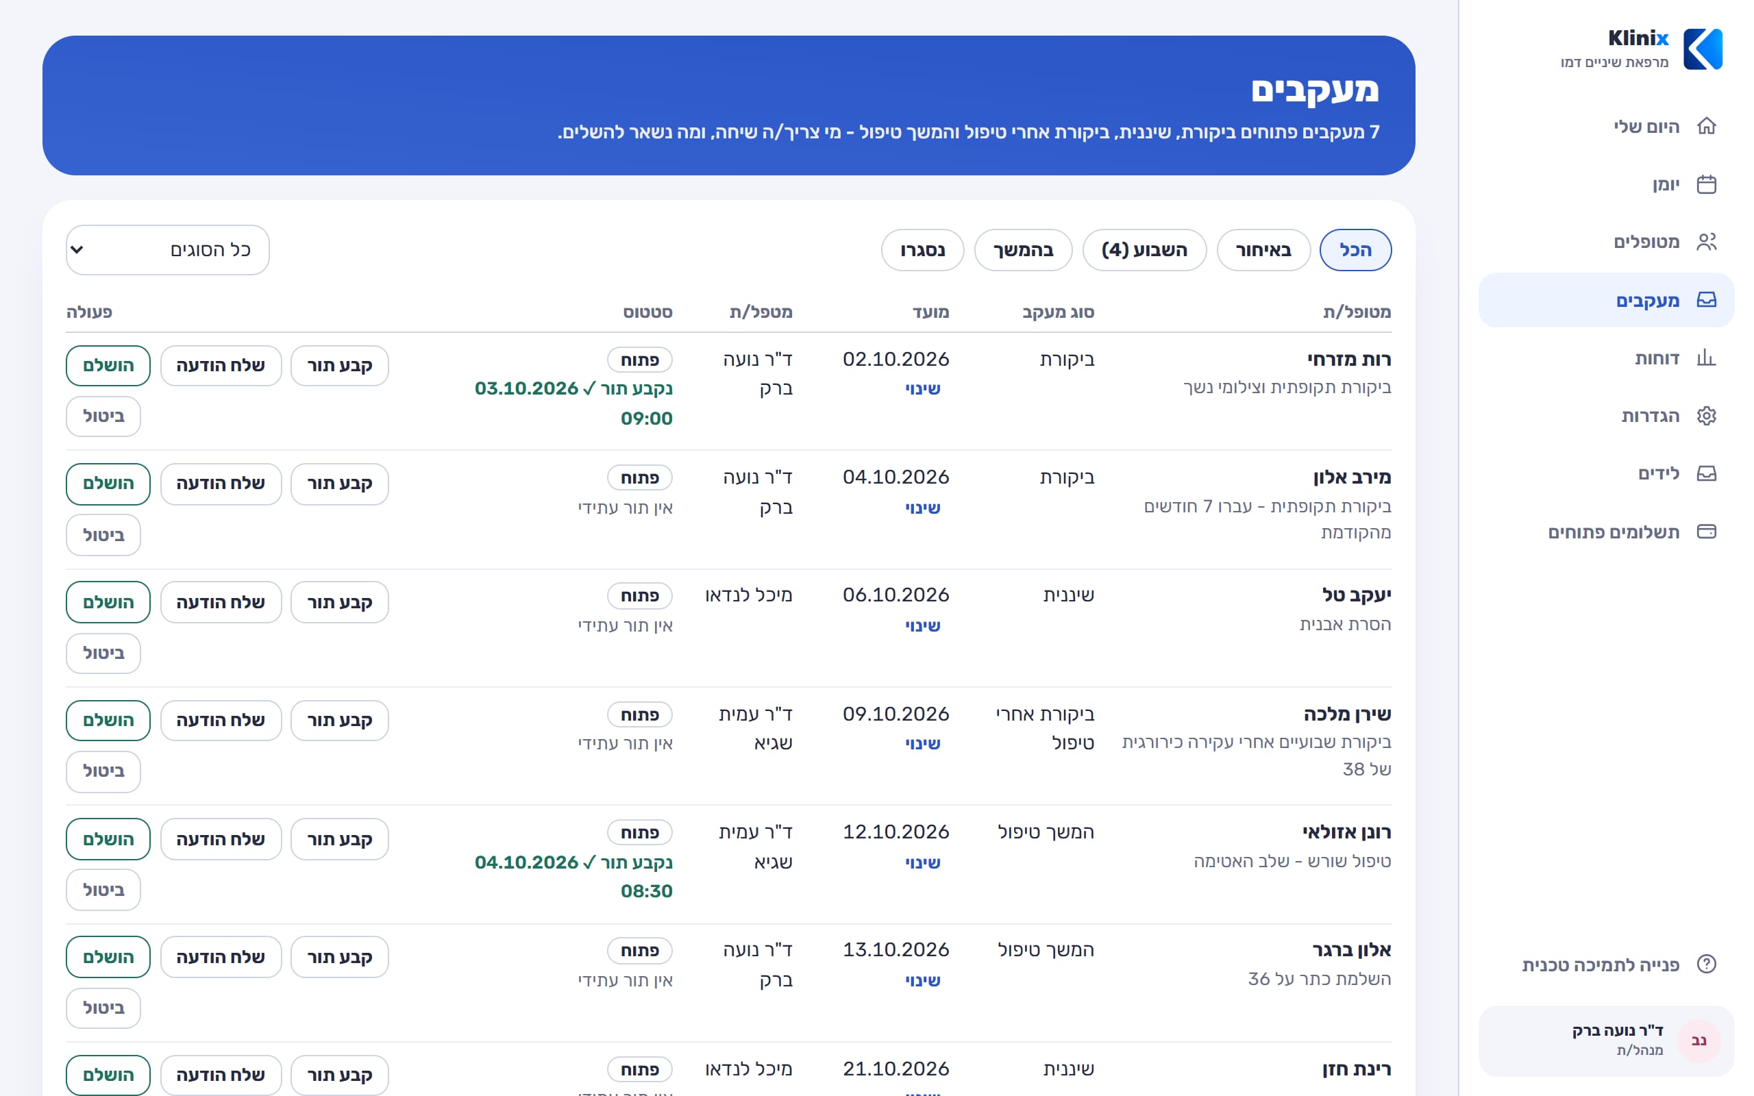The height and width of the screenshot is (1096, 1754).
Task: Click ביטול for שירן מלכה
Action: click(x=103, y=771)
